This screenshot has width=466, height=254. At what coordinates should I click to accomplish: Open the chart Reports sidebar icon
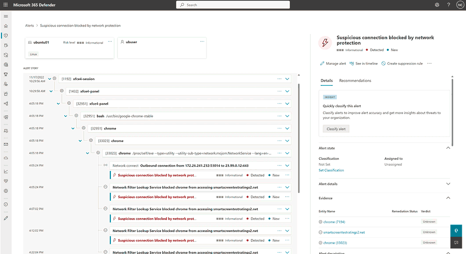point(6,172)
